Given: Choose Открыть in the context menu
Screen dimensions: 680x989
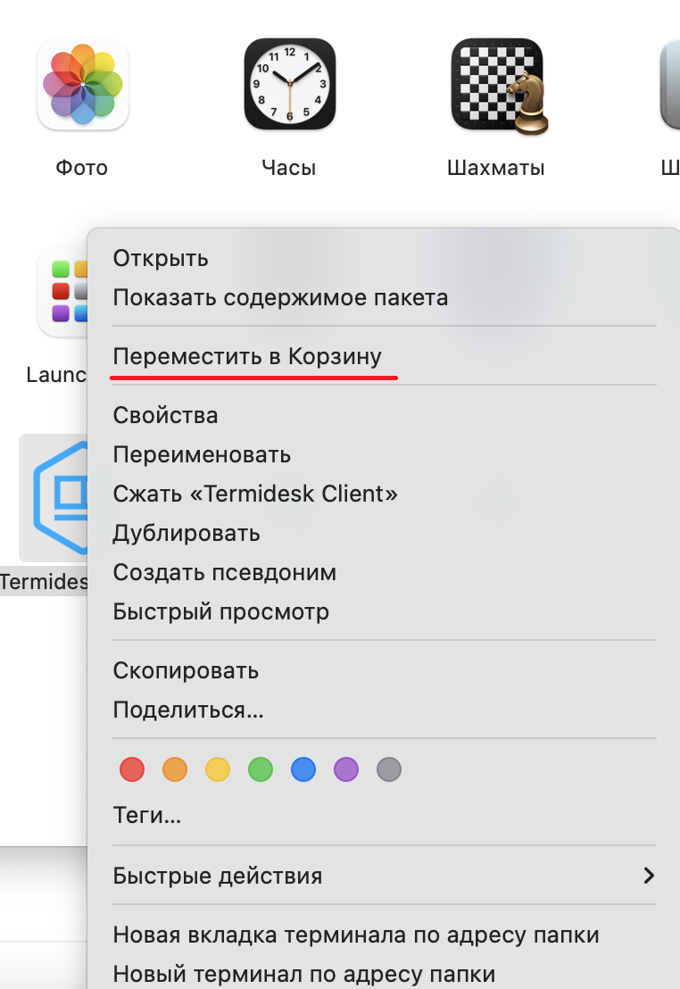Looking at the screenshot, I should point(161,259).
